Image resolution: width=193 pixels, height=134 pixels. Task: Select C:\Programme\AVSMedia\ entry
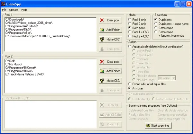pyautogui.click(x=22, y=26)
